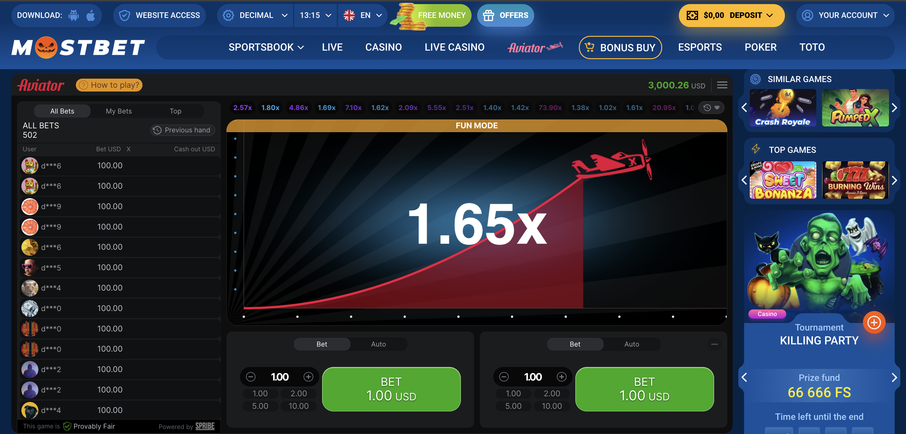This screenshot has height=434, width=906.
Task: Switch left panel to Auto mode
Action: (378, 344)
